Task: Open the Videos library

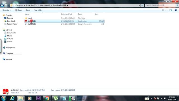Action: [10, 42]
